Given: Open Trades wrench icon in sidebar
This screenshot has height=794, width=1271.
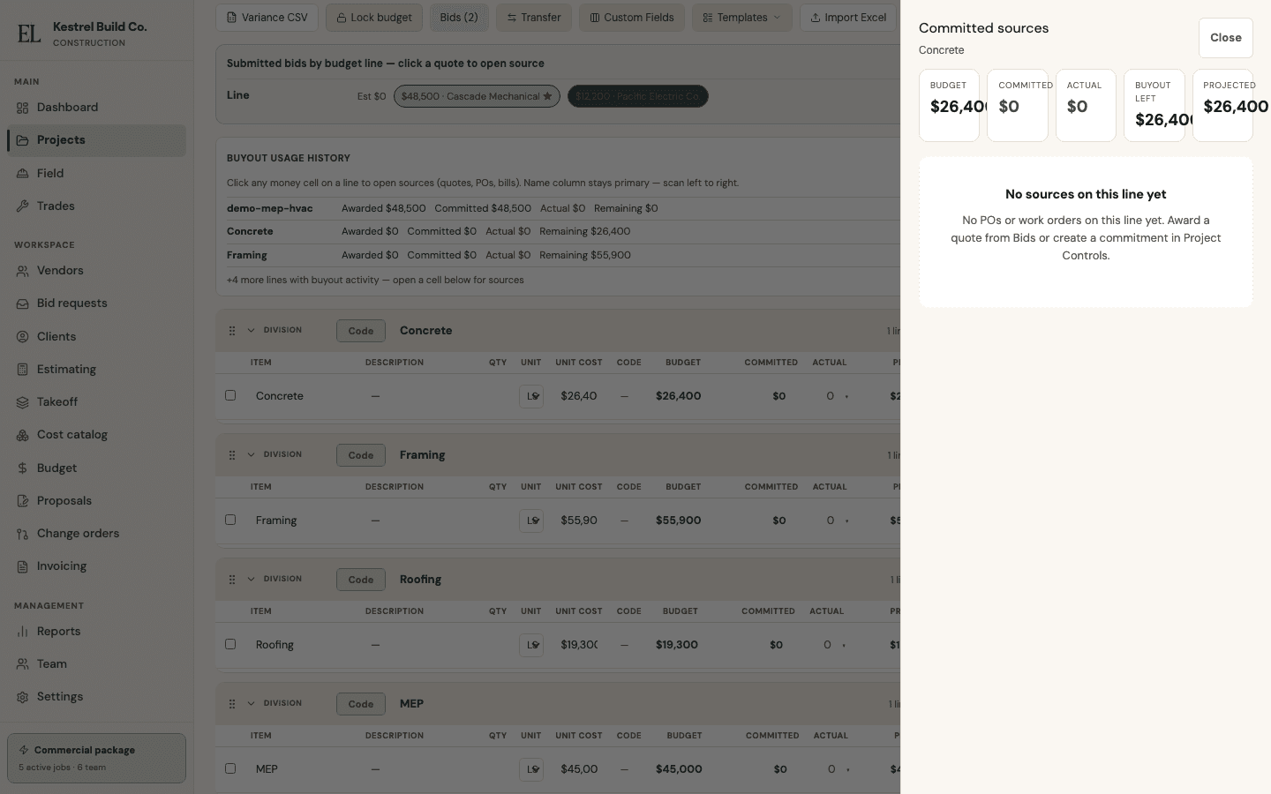Looking at the screenshot, I should pyautogui.click(x=23, y=206).
